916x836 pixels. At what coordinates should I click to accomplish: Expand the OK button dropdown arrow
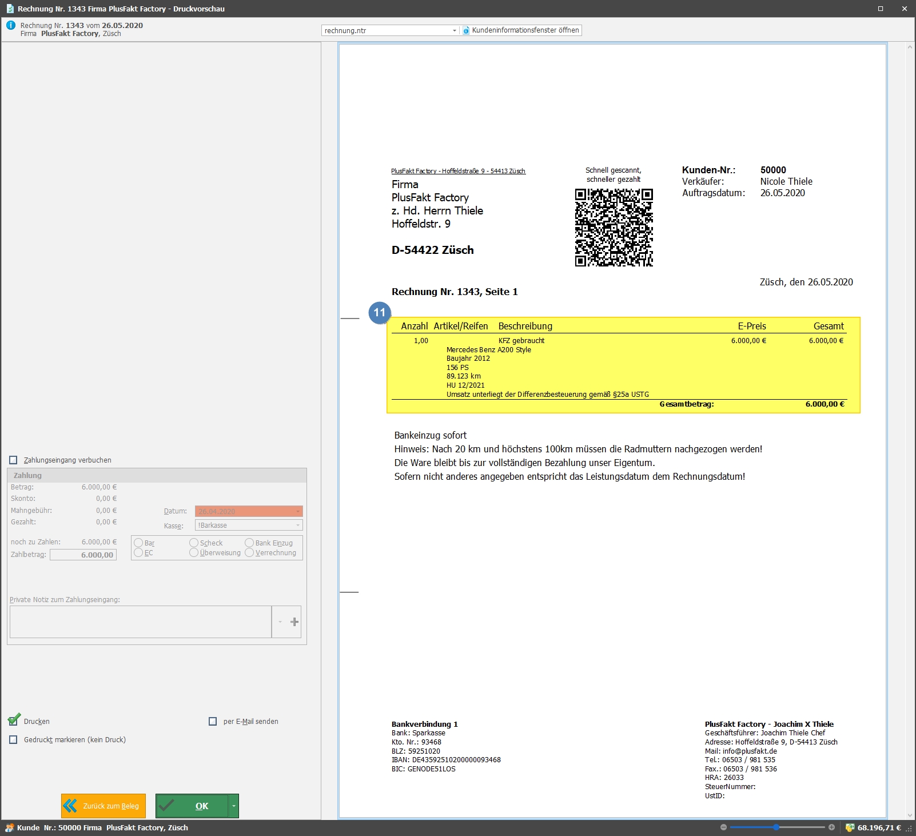[x=233, y=806]
